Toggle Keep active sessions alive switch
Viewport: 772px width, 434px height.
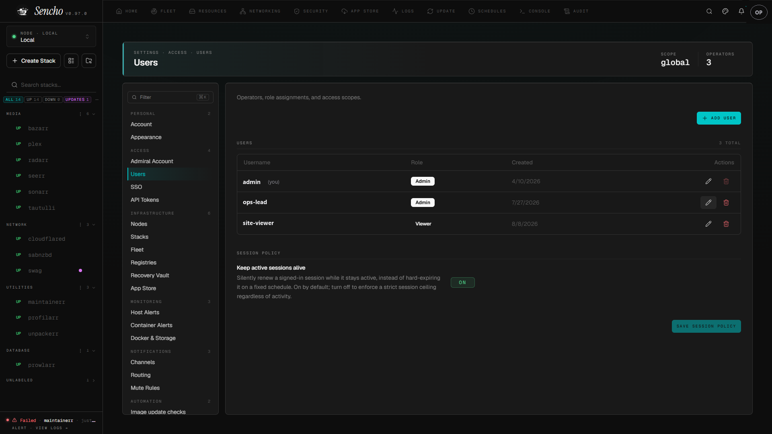tap(462, 283)
